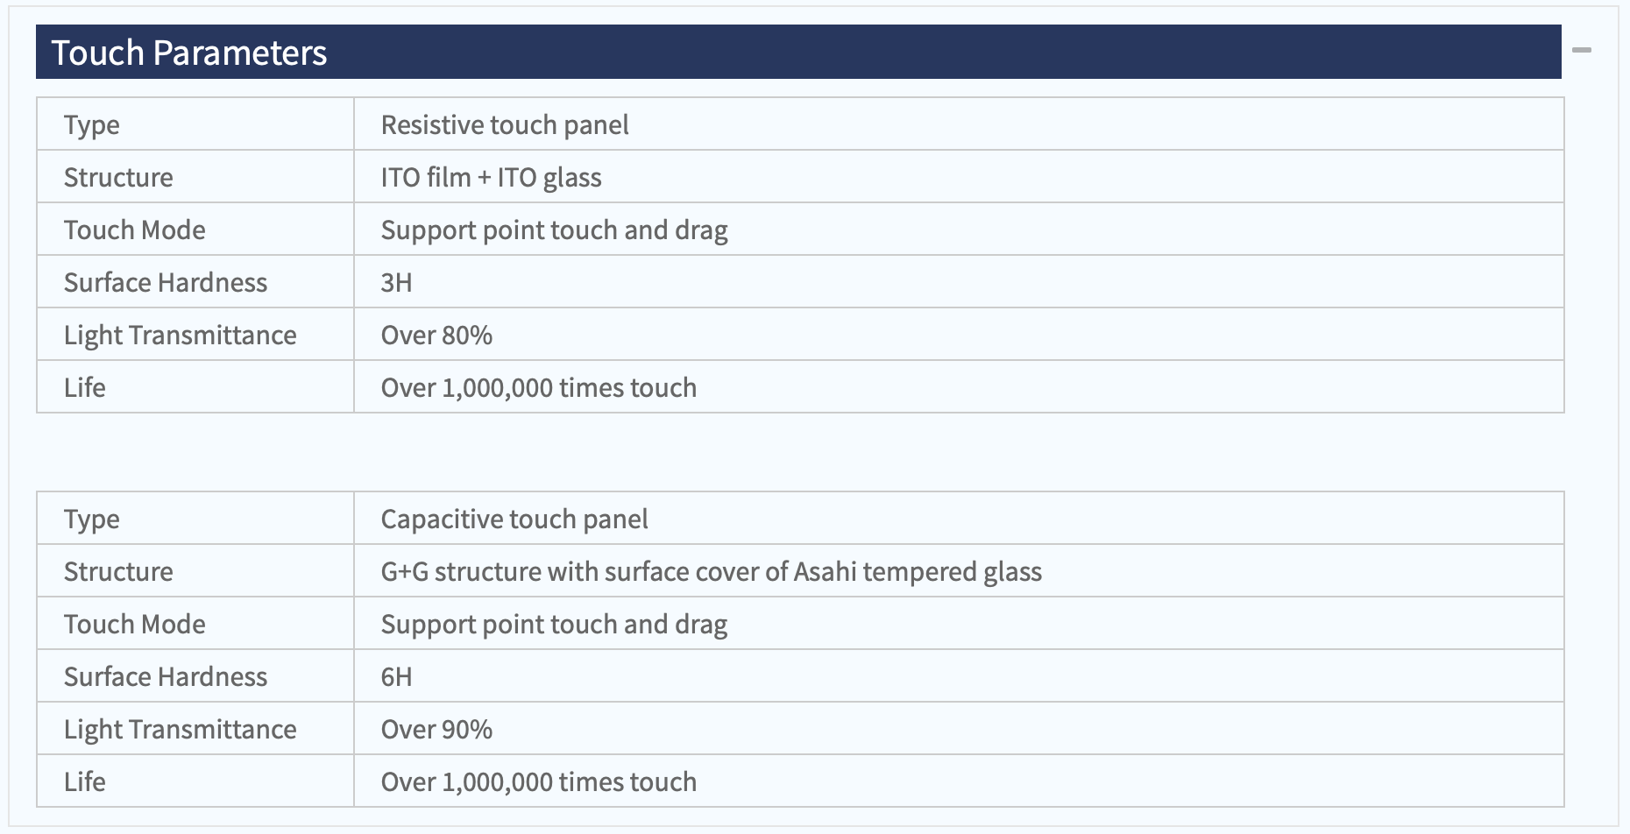1630x834 pixels.
Task: Select the 6H surface hardness value
Action: click(396, 677)
